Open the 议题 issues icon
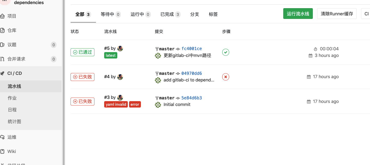The image size is (370, 165). pos(2,45)
